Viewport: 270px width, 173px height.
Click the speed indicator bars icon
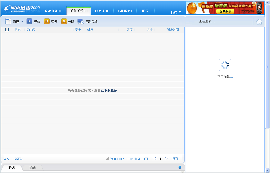point(107,159)
